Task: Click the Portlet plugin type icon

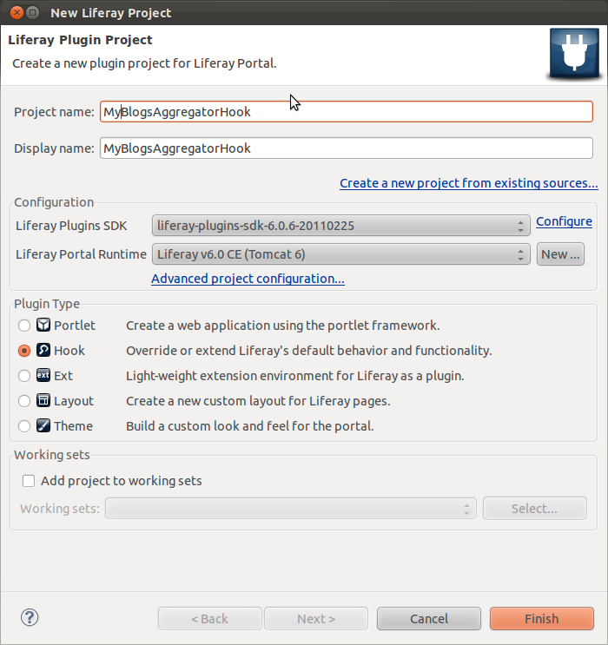Action: (x=44, y=326)
